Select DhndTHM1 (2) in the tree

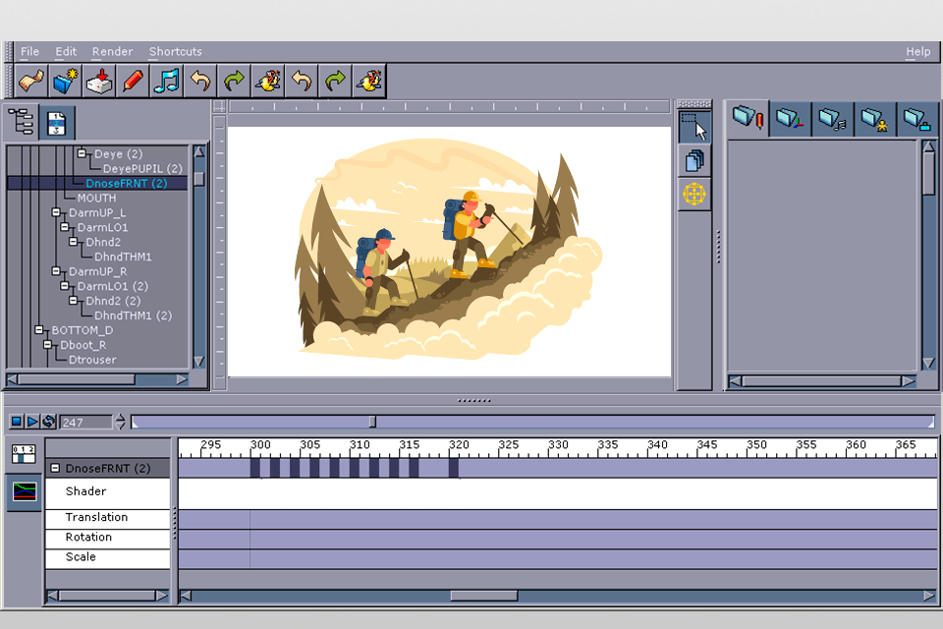tap(133, 315)
